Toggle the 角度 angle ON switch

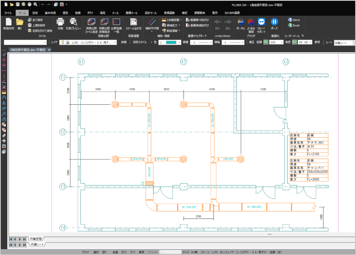[294, 42]
